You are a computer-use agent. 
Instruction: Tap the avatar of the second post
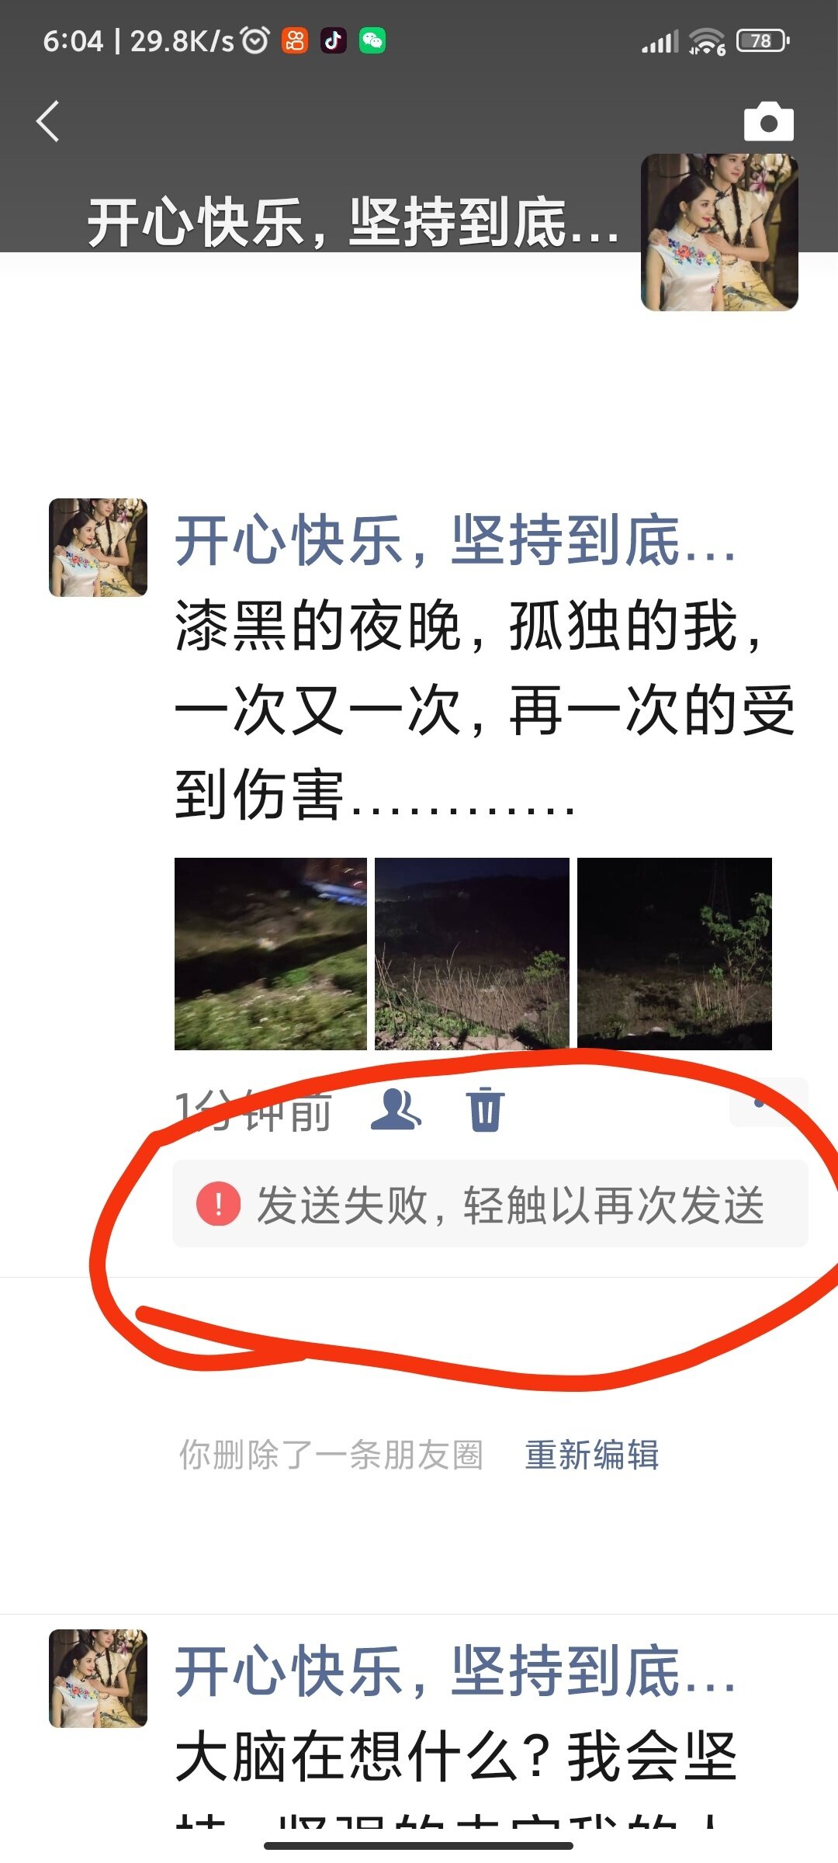tap(98, 1678)
